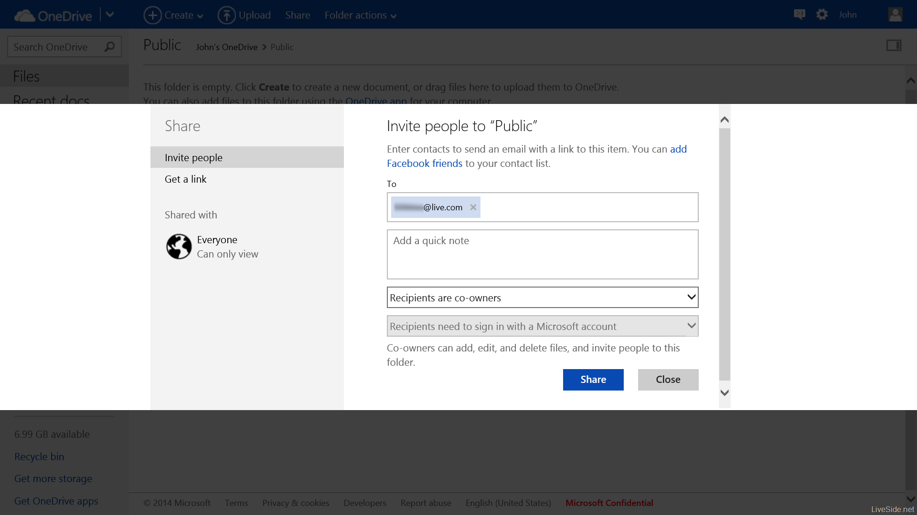Start a search with the magnifier icon
Viewport: 917px width, 515px height.
109,46
